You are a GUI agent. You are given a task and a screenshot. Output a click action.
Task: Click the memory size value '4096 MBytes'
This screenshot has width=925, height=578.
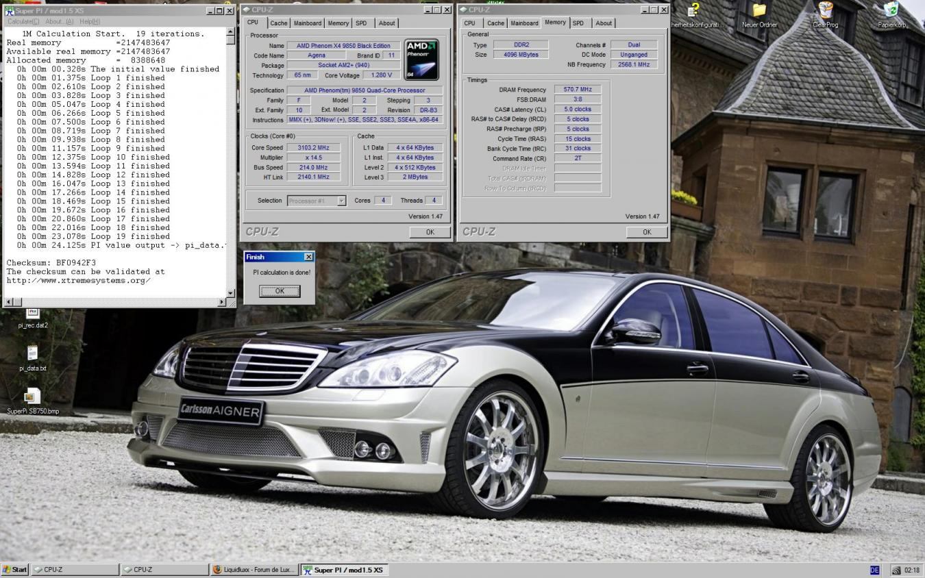pos(521,55)
